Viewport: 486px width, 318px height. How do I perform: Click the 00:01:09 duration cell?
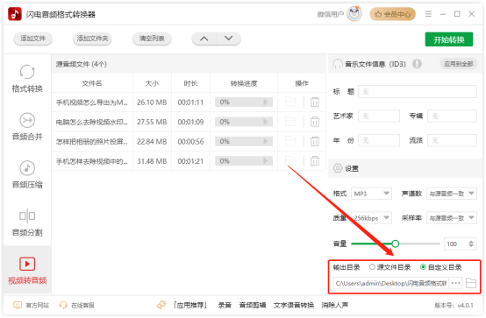point(190,122)
